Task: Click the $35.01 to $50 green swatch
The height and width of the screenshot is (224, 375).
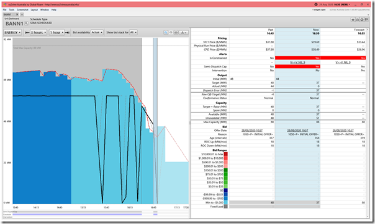Action: pyautogui.click(x=225, y=183)
